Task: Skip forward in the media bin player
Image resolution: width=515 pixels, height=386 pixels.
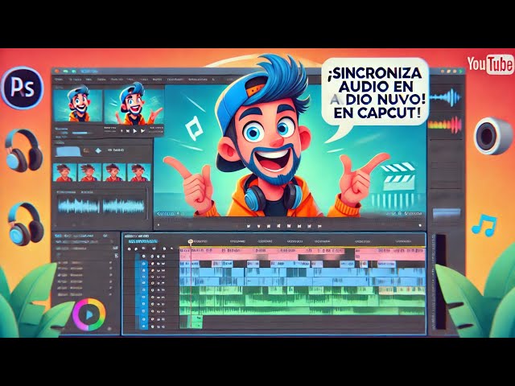Action: pyautogui.click(x=142, y=131)
